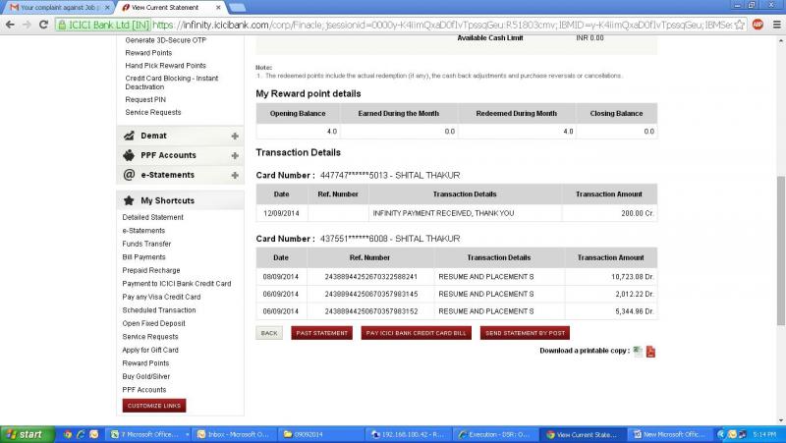Open Detailed Statement shortcut
This screenshot has height=443, width=786.
point(152,217)
